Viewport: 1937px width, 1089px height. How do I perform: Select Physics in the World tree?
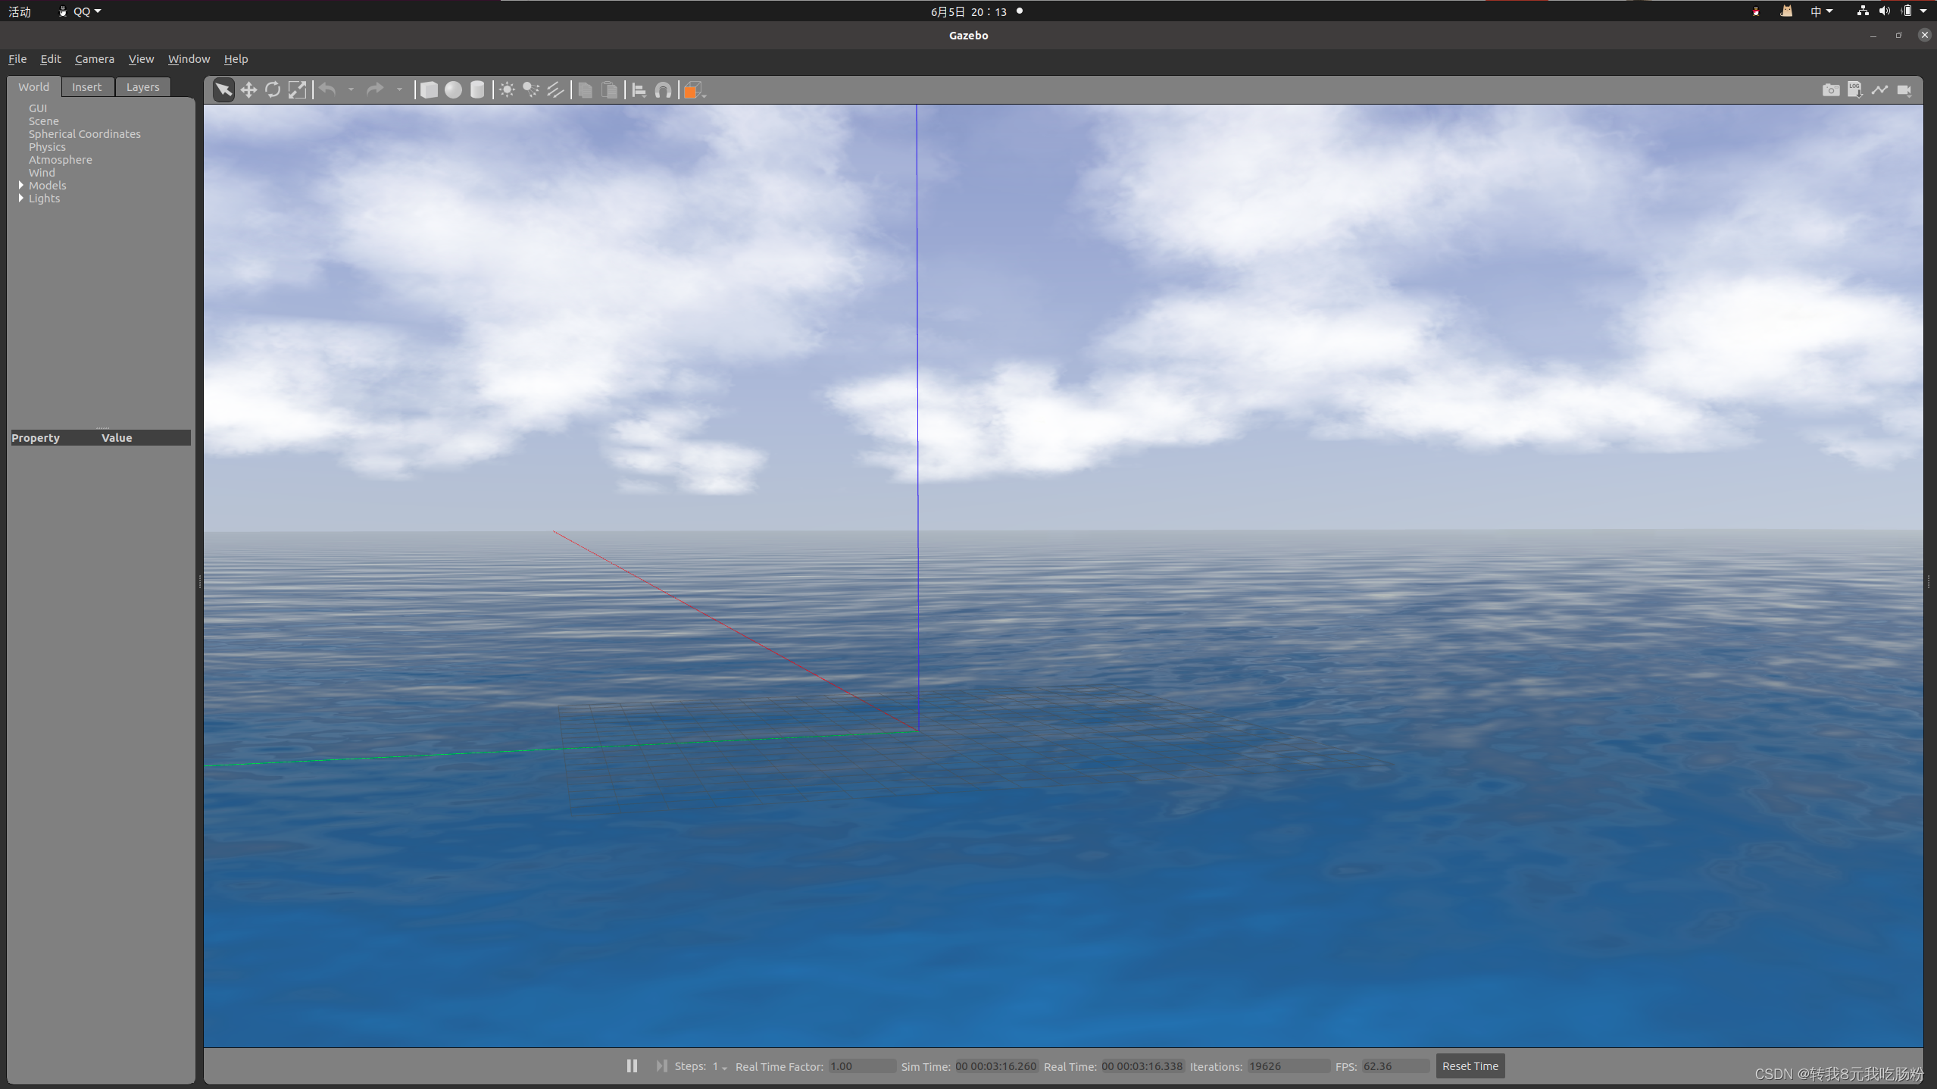point(47,147)
